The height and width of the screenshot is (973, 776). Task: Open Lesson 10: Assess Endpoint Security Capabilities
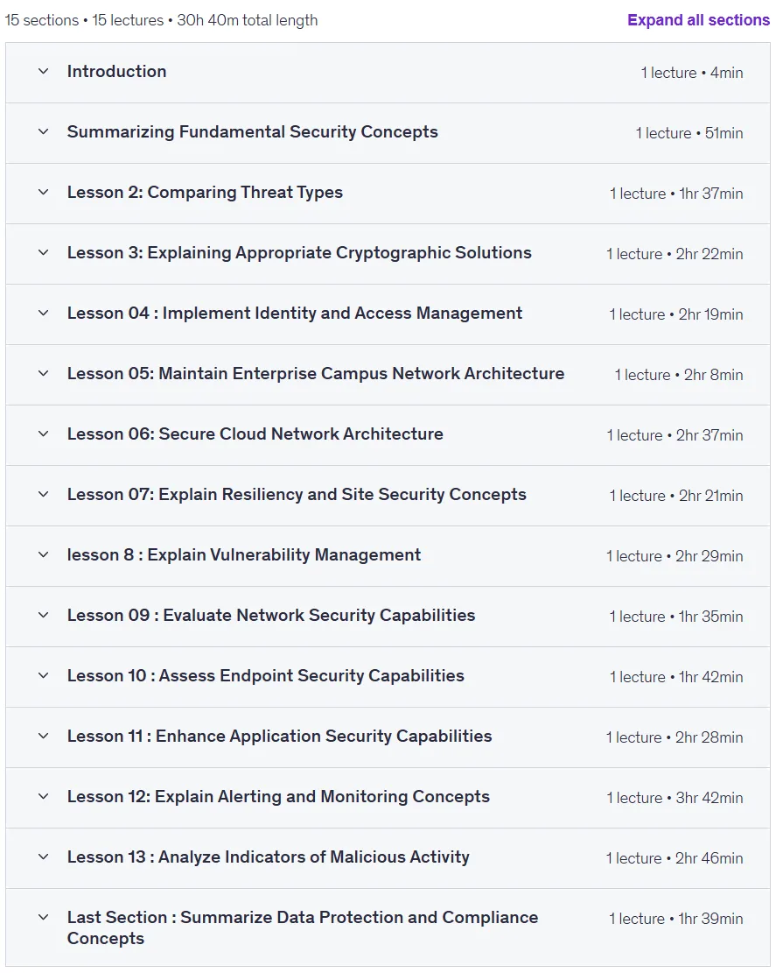265,676
